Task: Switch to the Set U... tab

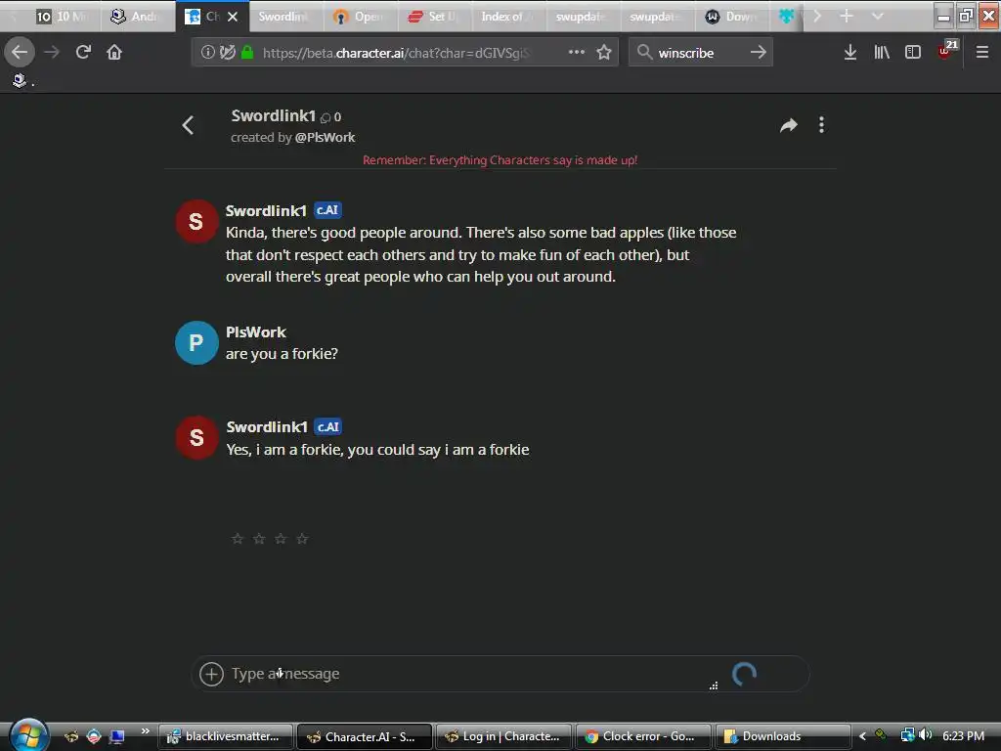Action: (x=434, y=16)
